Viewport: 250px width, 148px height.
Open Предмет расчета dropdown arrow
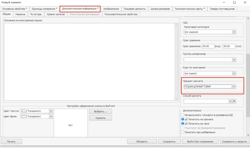tap(234, 87)
